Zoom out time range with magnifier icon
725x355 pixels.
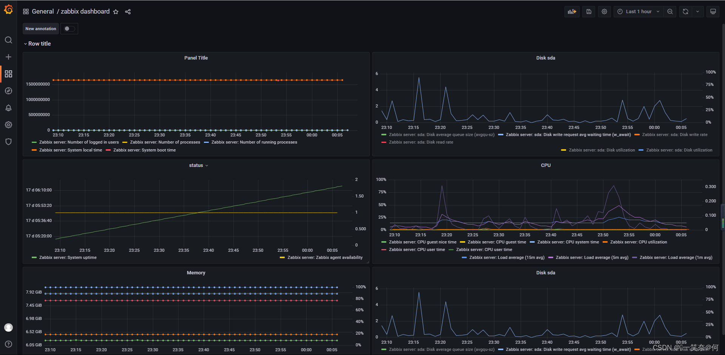click(x=670, y=12)
